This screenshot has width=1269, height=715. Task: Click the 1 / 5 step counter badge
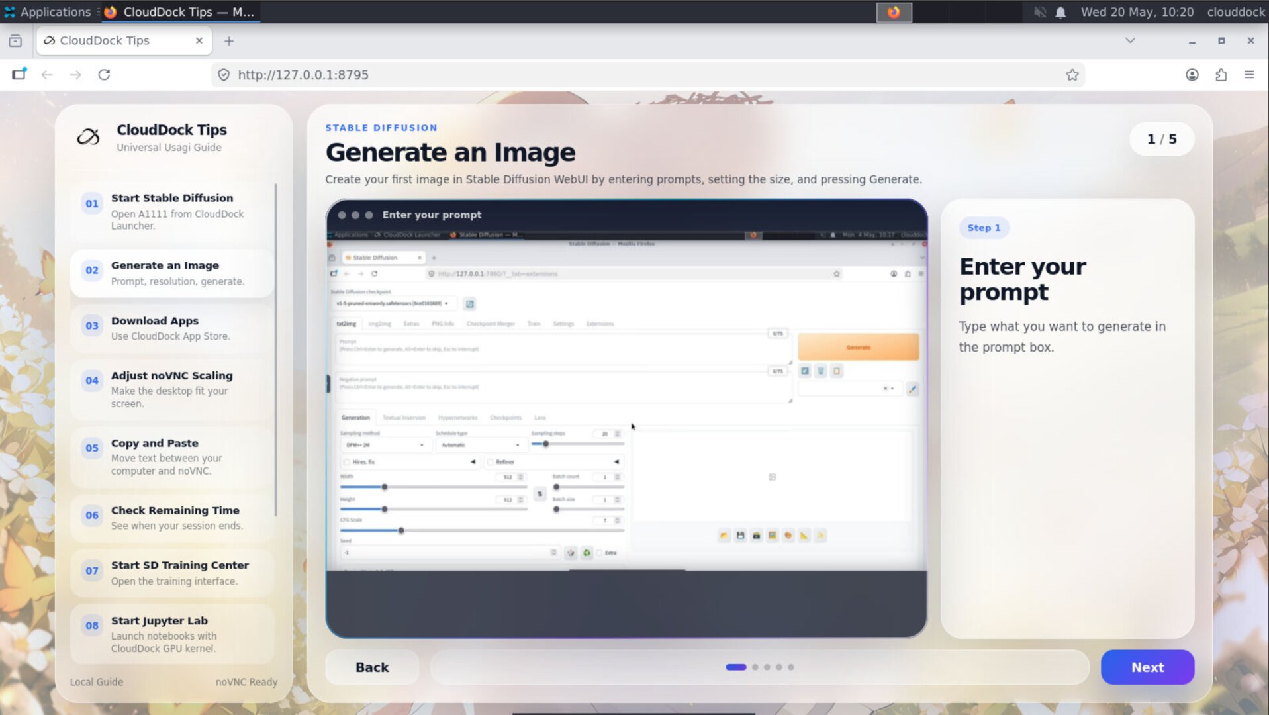tap(1162, 139)
